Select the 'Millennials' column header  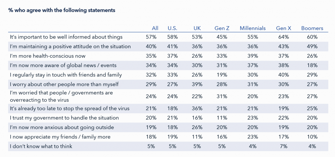pyautogui.click(x=253, y=28)
